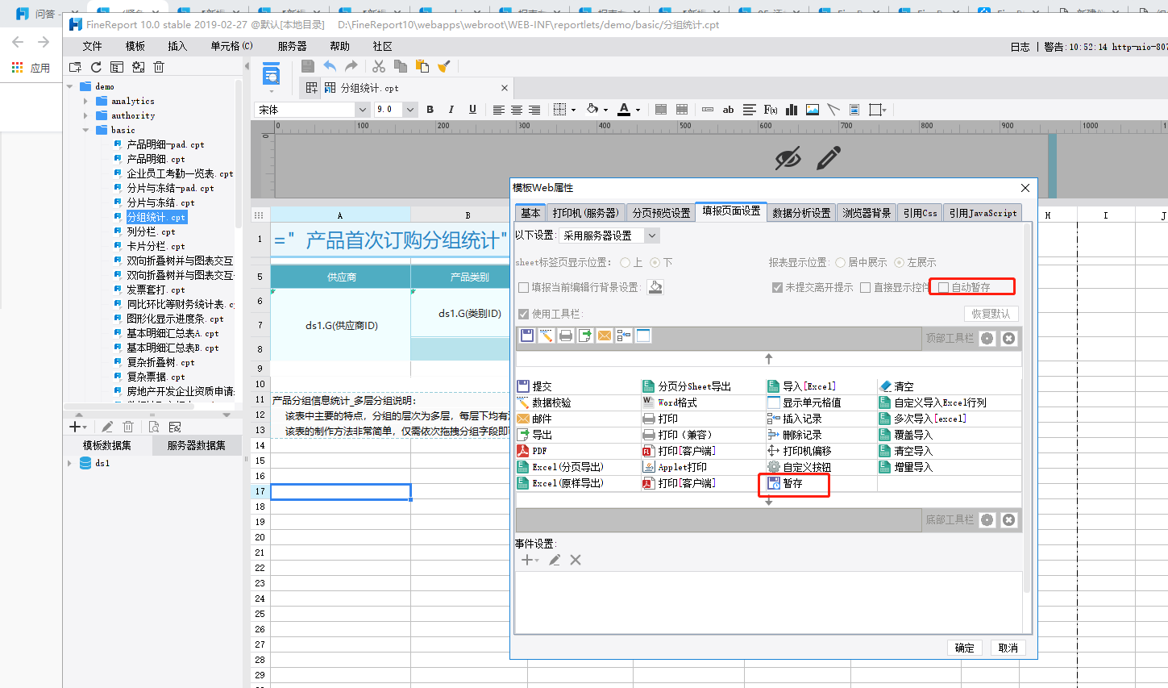The height and width of the screenshot is (688, 1168).
Task: Switch to the 数据分析设置 tab
Action: point(801,213)
